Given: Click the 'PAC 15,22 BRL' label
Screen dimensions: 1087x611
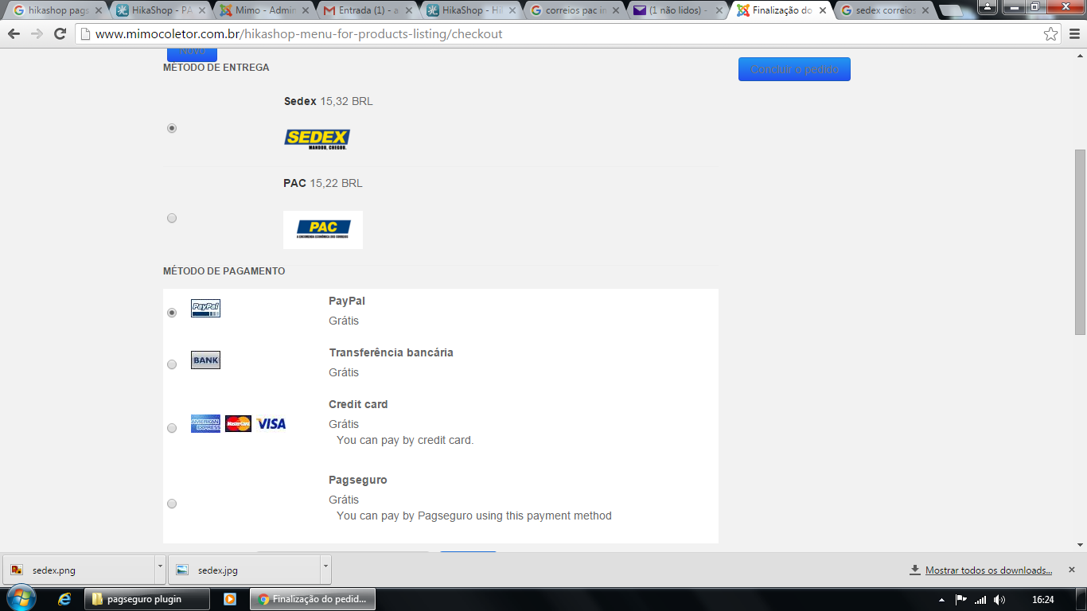Looking at the screenshot, I should pos(323,183).
